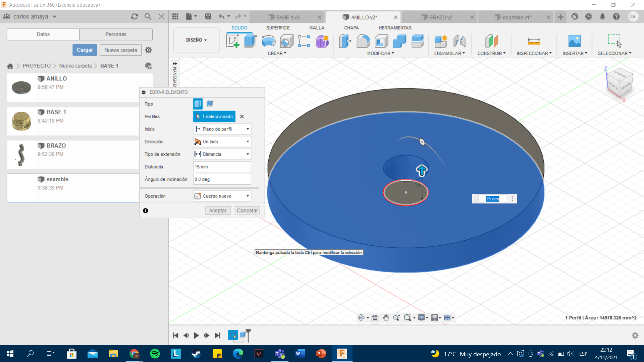
Task: Switch to the MALLA tab
Action: point(317,28)
